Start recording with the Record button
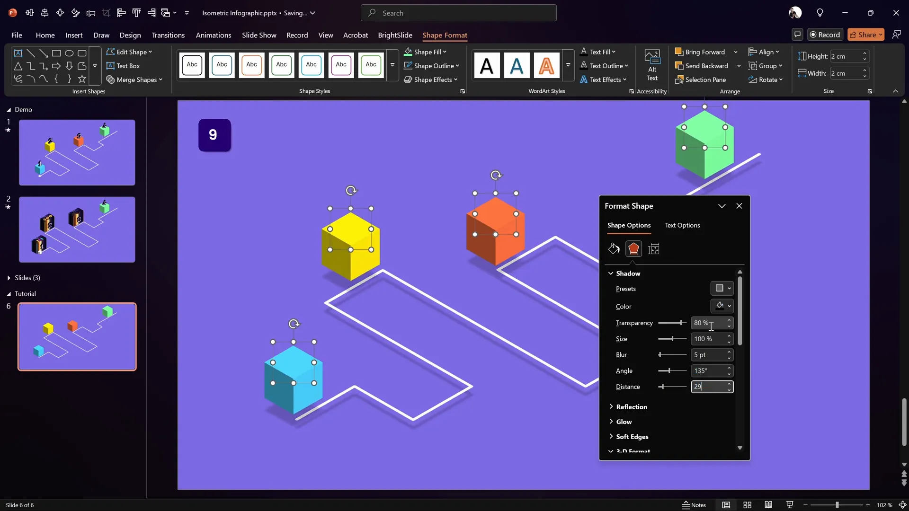 (825, 34)
